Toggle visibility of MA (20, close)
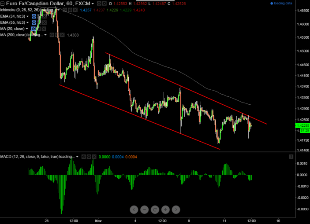310x224 pixels. coord(33,29)
